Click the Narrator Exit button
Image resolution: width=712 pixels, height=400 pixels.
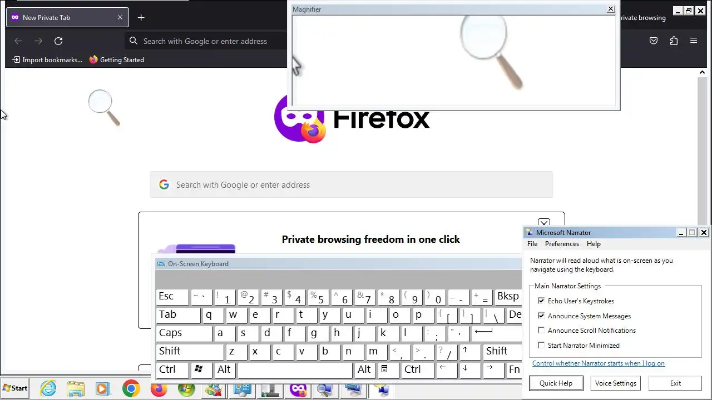click(x=675, y=383)
